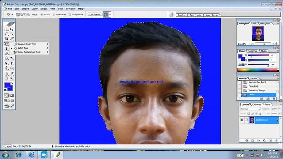
Task: Open the file browser icon in options bar
Action: tap(172, 15)
